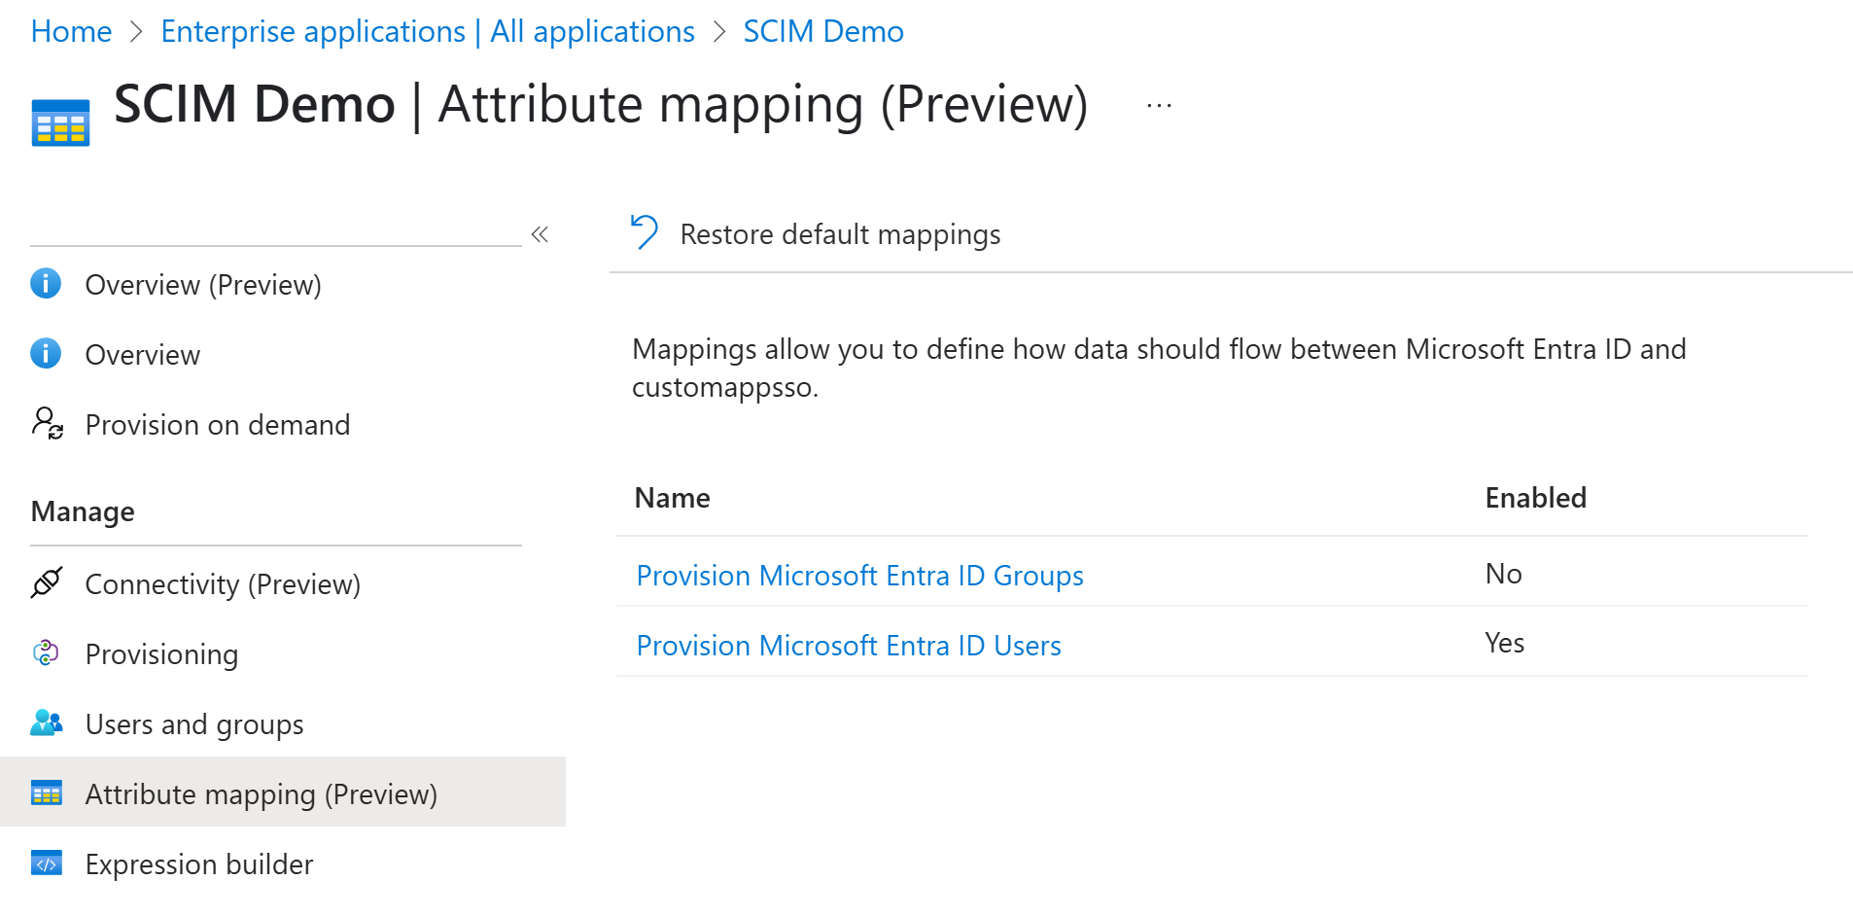1853x916 pixels.
Task: Open Provisioning in the Manage menu
Action: [x=161, y=654]
